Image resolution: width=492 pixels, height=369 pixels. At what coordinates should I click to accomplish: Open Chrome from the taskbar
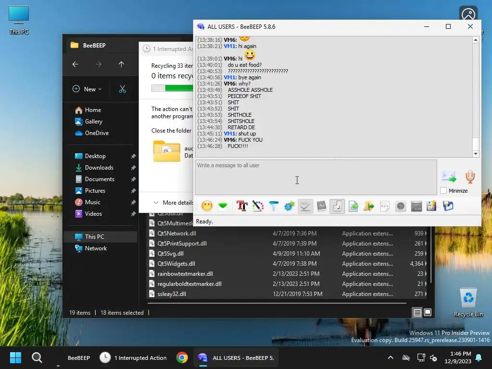point(182,357)
